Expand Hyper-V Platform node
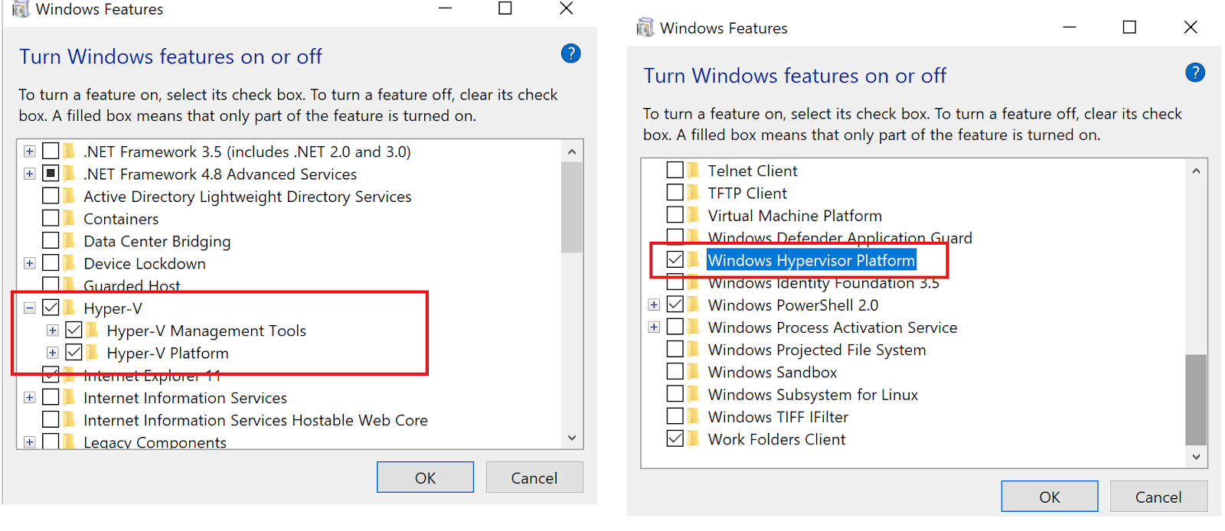1225x531 pixels. tap(52, 353)
